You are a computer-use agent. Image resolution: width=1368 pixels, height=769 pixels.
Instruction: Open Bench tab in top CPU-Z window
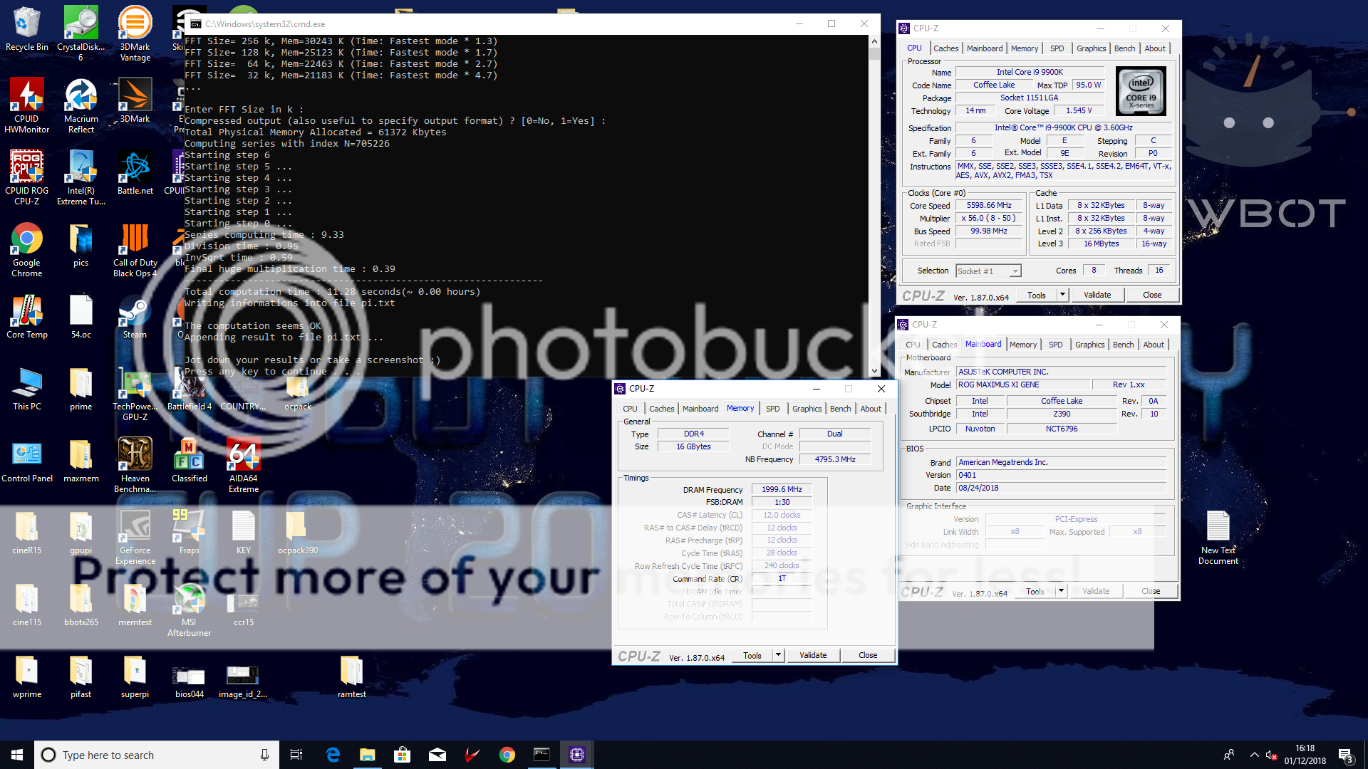[x=1124, y=48]
